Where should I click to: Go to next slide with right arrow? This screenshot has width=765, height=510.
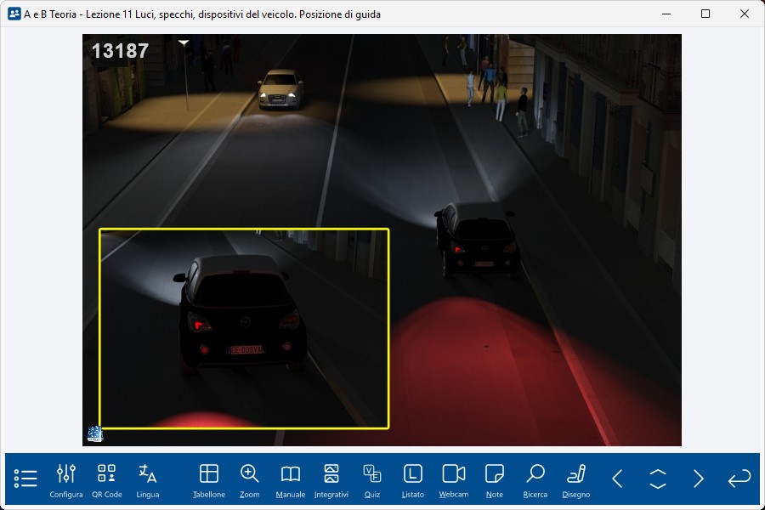[699, 479]
